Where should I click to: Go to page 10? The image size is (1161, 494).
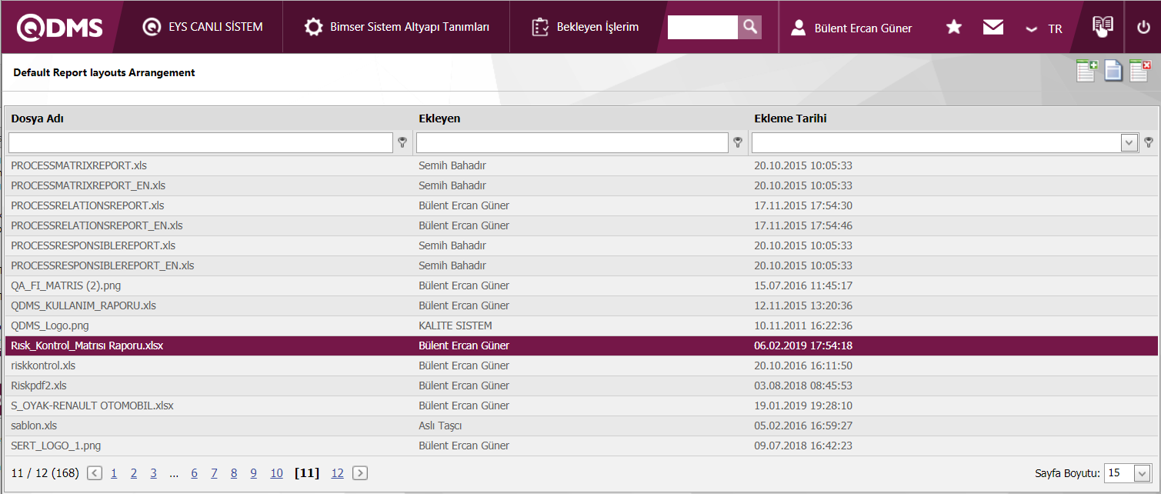276,473
